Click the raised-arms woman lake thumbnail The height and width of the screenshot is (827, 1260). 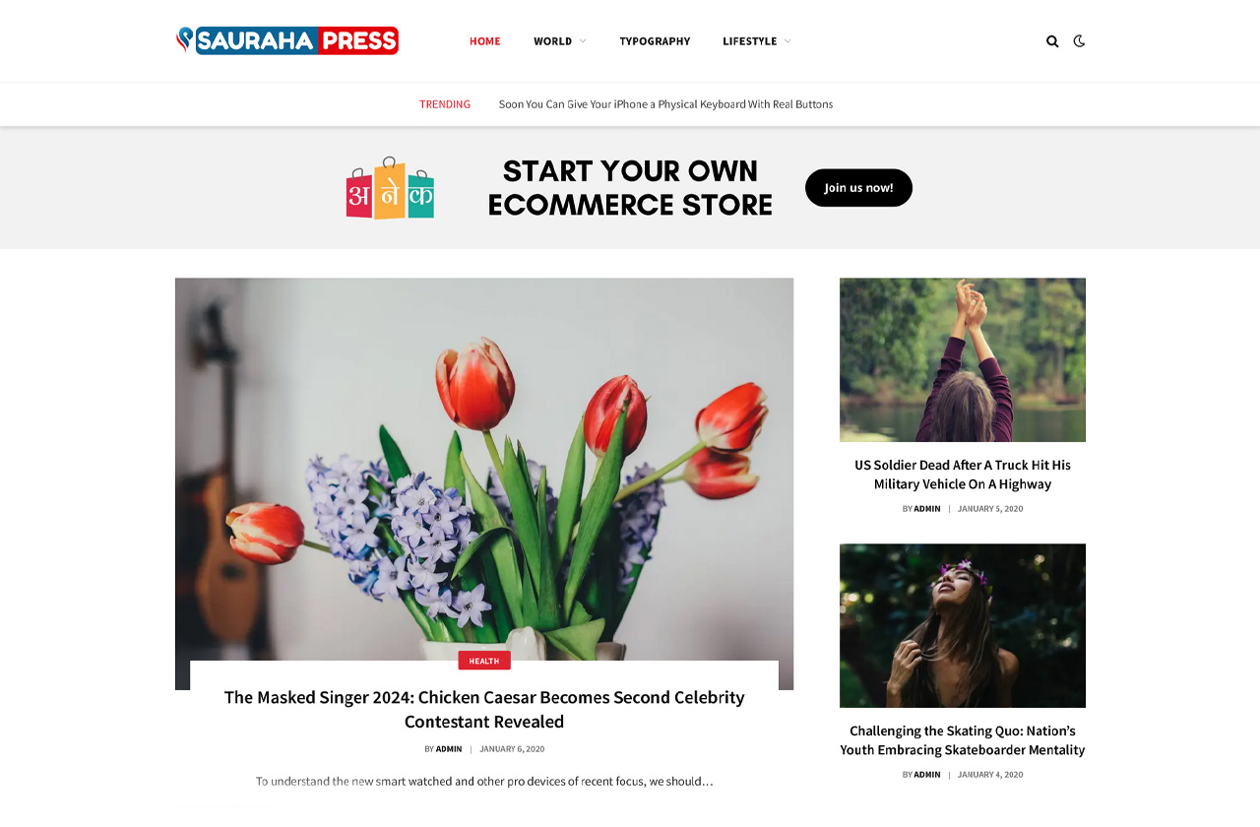click(x=963, y=359)
